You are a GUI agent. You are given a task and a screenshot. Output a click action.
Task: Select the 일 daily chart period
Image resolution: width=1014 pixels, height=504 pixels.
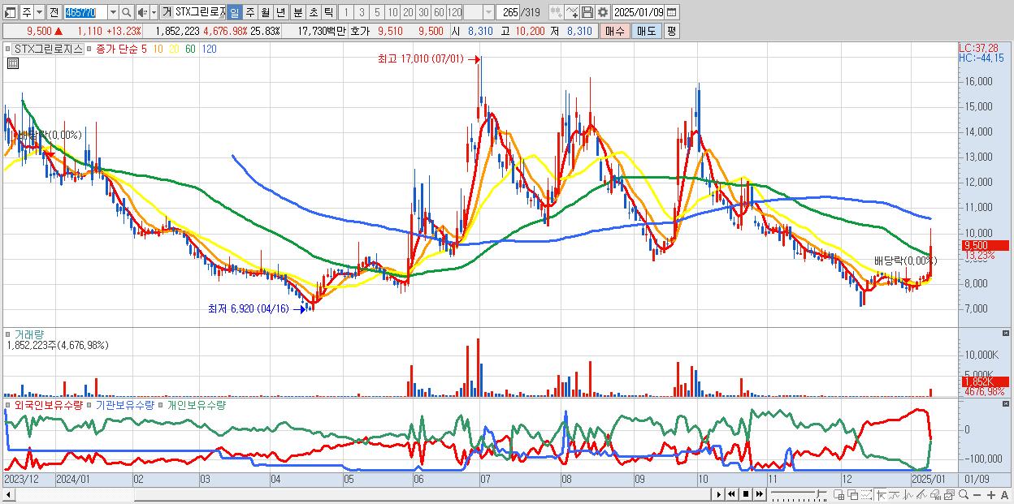point(234,12)
